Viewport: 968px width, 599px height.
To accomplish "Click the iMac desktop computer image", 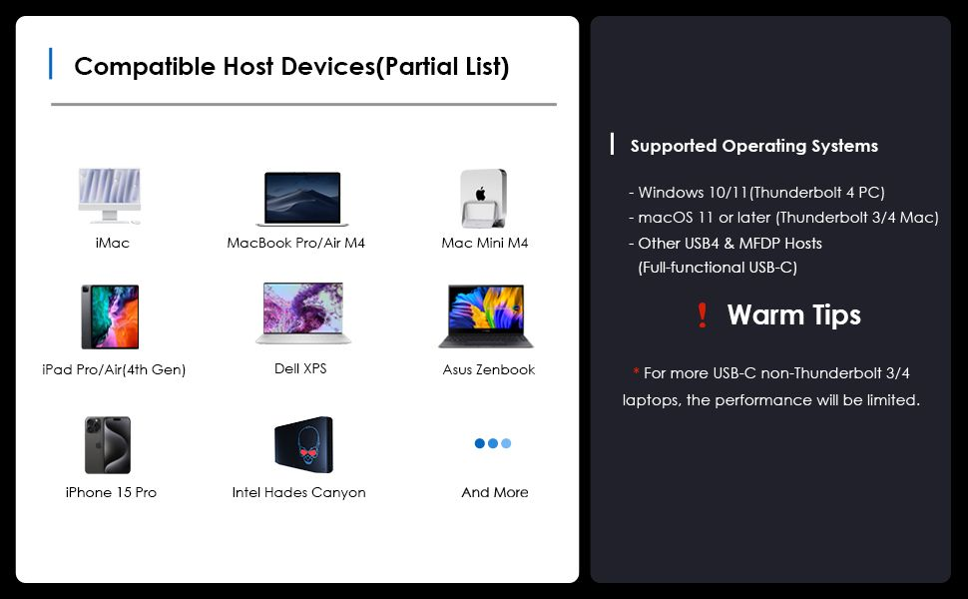I will [111, 194].
